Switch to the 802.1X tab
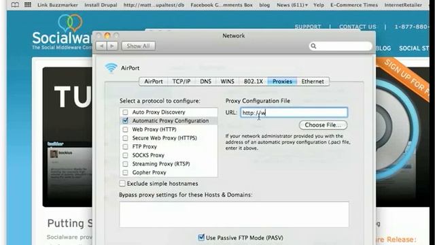Viewport: 435px width, 245px height. tap(254, 82)
